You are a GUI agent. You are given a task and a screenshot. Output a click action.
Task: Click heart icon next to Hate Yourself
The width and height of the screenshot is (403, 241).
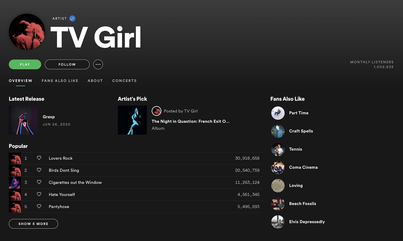pos(39,194)
